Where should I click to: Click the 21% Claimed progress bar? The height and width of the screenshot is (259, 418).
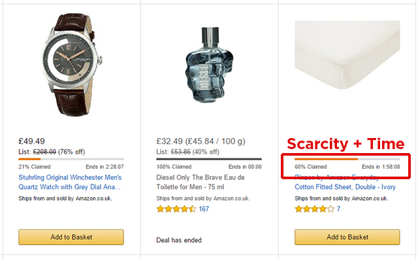click(71, 159)
